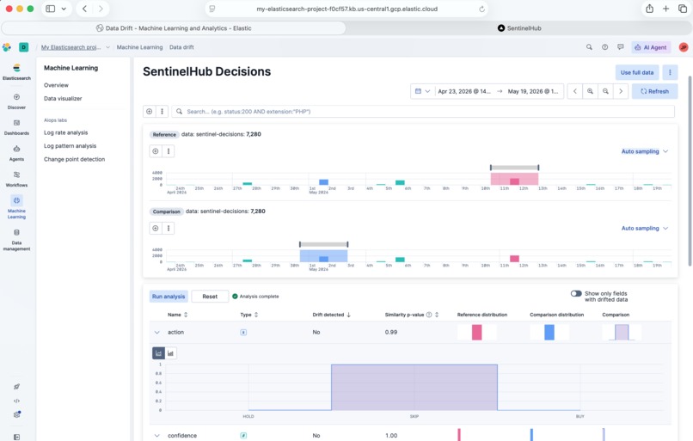693x441 pixels.
Task: Open the settings gear in side navigation
Action: pyautogui.click(x=17, y=414)
